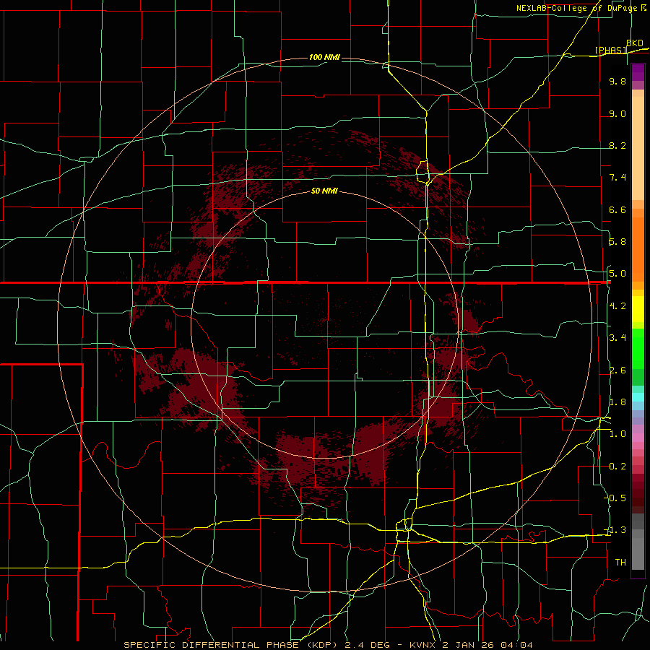Click the 50 NMI range ring label
Image resolution: width=650 pixels, height=650 pixels.
pyautogui.click(x=324, y=191)
